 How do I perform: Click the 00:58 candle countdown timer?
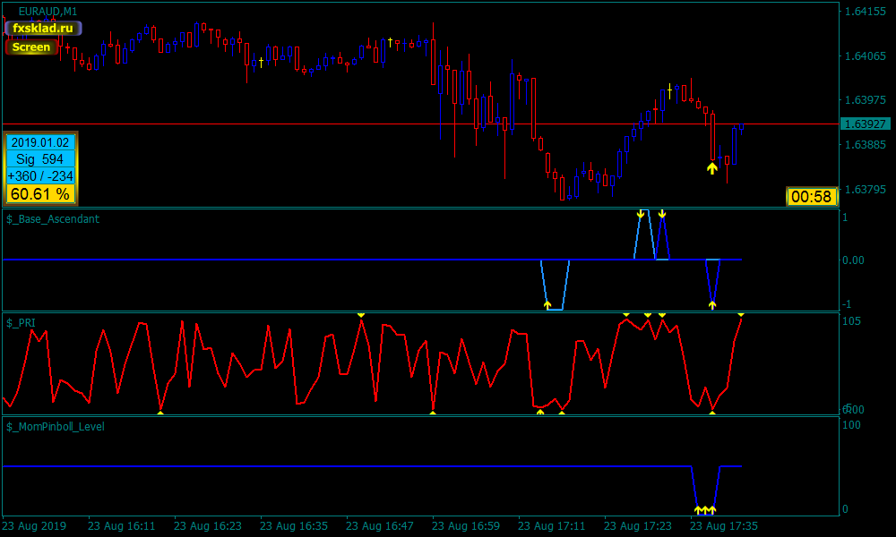tap(812, 197)
